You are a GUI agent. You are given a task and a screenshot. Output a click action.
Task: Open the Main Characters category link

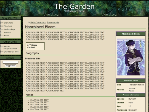38,22
